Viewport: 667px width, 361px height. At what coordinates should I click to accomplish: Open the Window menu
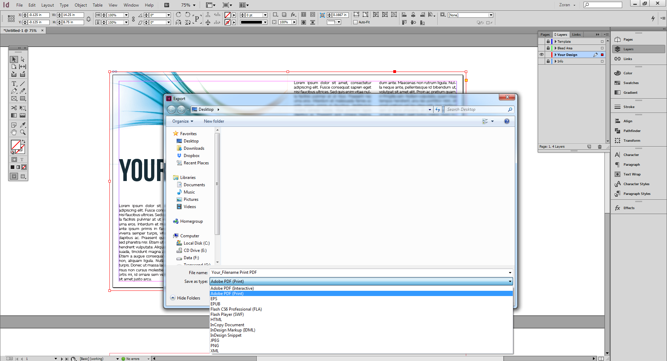[x=131, y=5]
